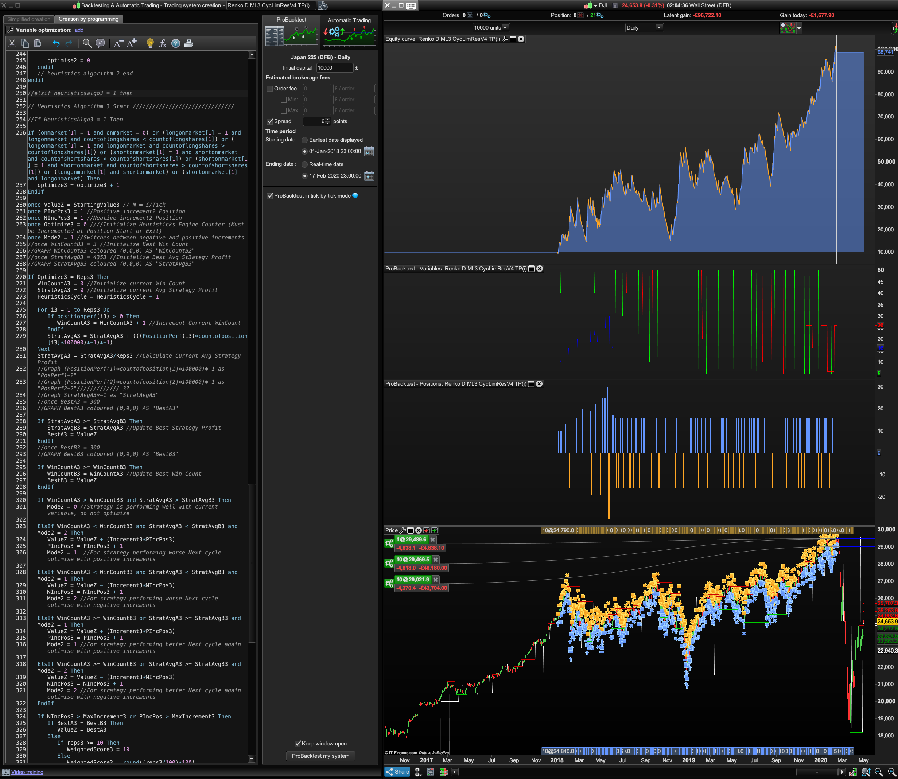Viewport: 898px width, 779px height.
Task: Click the Print icon in editor toolbar
Action: [188, 43]
